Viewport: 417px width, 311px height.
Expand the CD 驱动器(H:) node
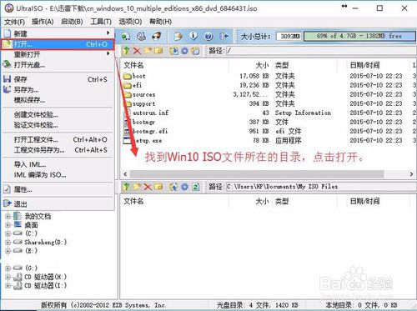pos(8,277)
